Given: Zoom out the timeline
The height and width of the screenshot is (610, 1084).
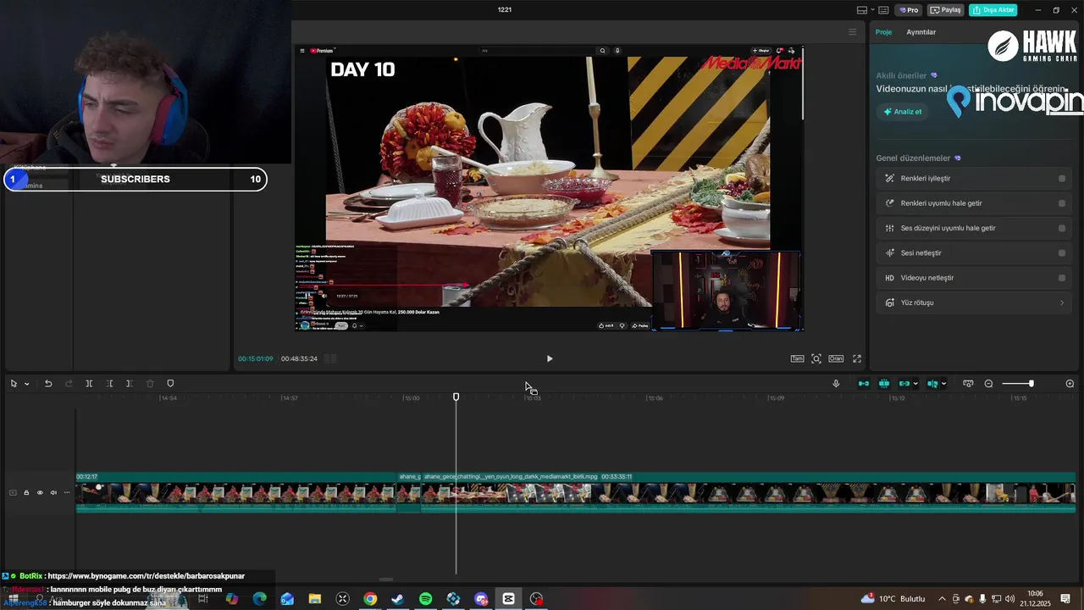Looking at the screenshot, I should (x=988, y=384).
